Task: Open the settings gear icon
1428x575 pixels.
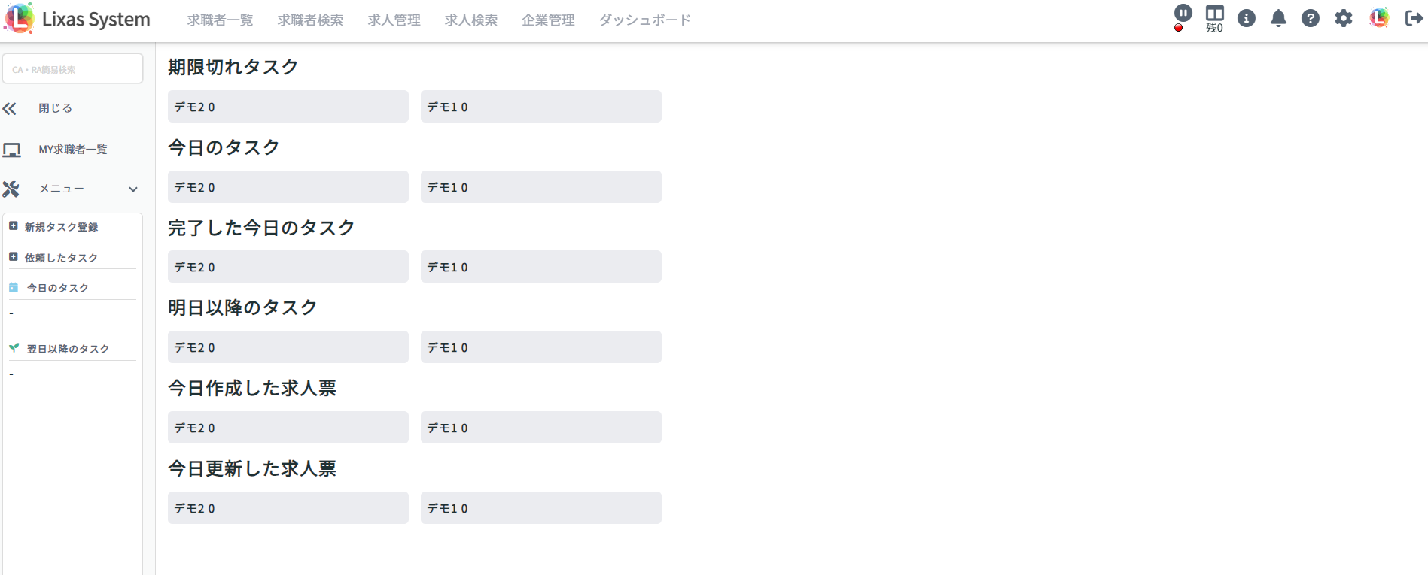Action: pyautogui.click(x=1344, y=18)
